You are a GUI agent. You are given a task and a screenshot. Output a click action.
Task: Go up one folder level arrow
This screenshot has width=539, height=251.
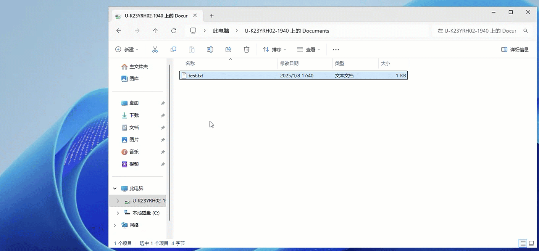tap(155, 31)
